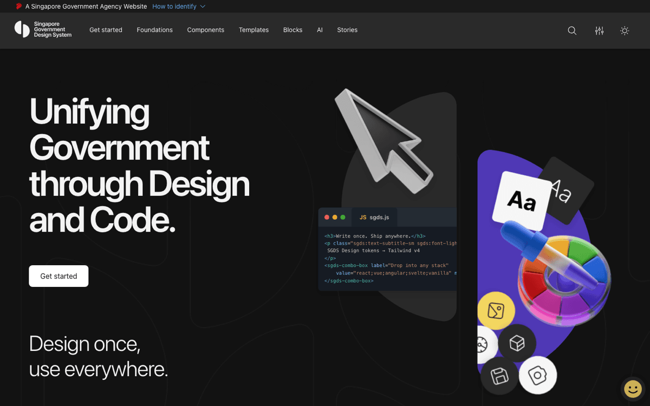Click the dark cube icon circle

[517, 343]
